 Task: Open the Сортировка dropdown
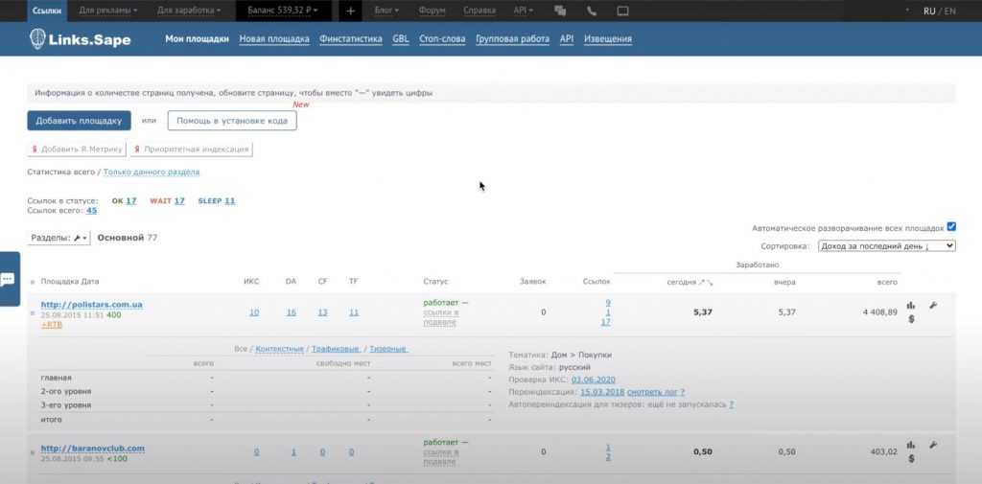(885, 246)
